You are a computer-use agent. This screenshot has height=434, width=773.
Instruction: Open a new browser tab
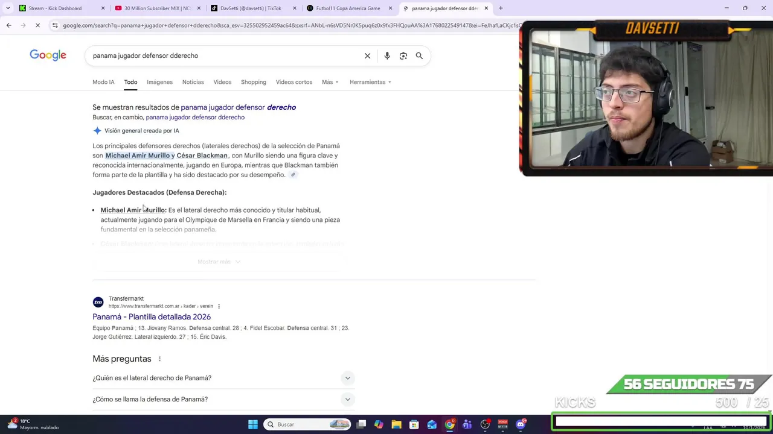501,8
